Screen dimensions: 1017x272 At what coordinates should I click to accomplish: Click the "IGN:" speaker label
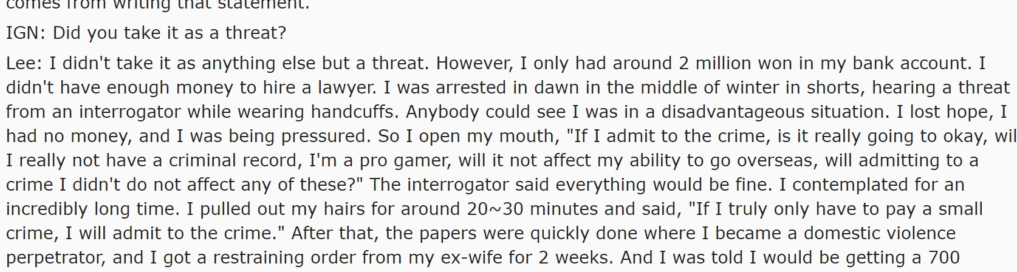26,33
